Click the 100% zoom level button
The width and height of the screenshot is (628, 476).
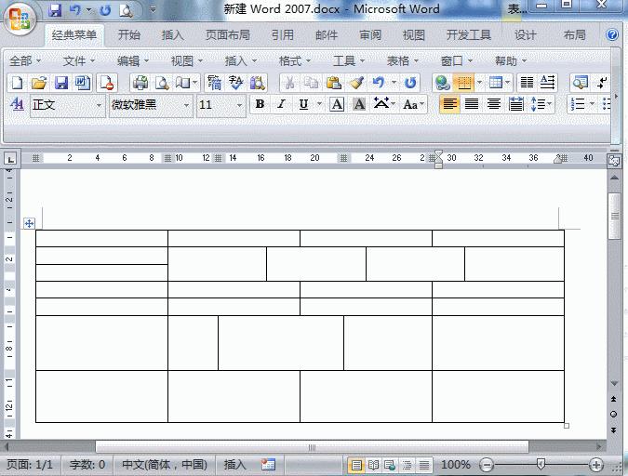[456, 465]
